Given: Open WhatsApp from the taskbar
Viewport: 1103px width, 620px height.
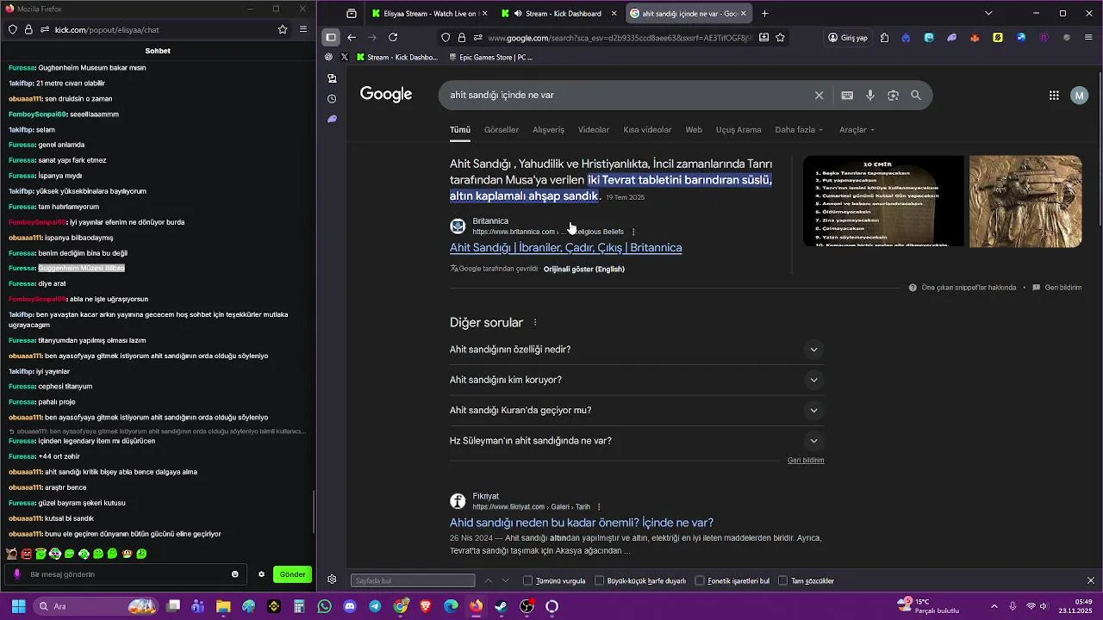Looking at the screenshot, I should click(324, 607).
